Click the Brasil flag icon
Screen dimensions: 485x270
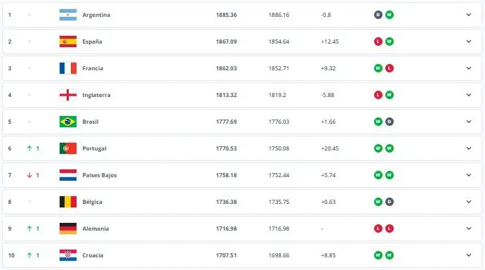(x=68, y=122)
